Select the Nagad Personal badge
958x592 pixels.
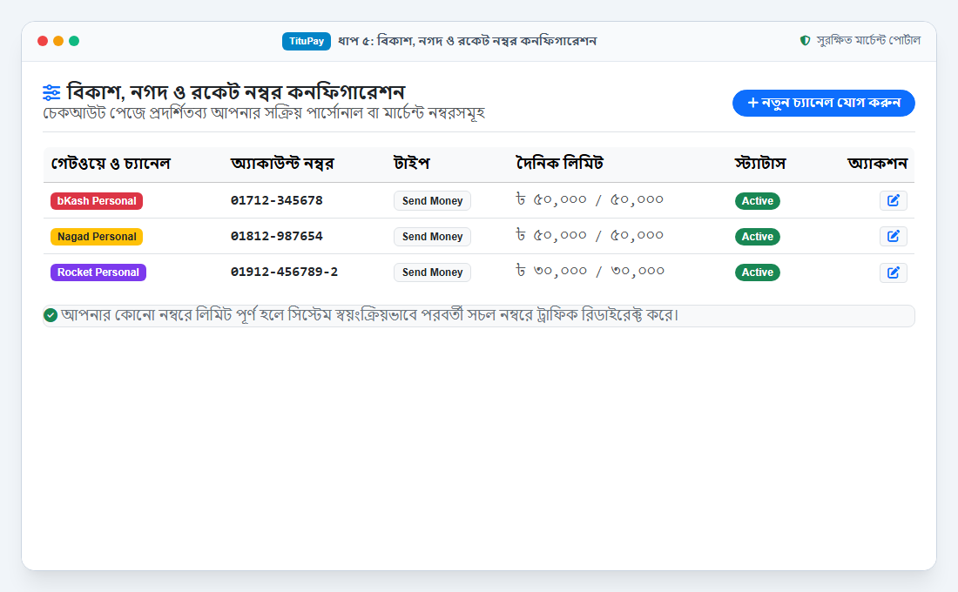(97, 237)
